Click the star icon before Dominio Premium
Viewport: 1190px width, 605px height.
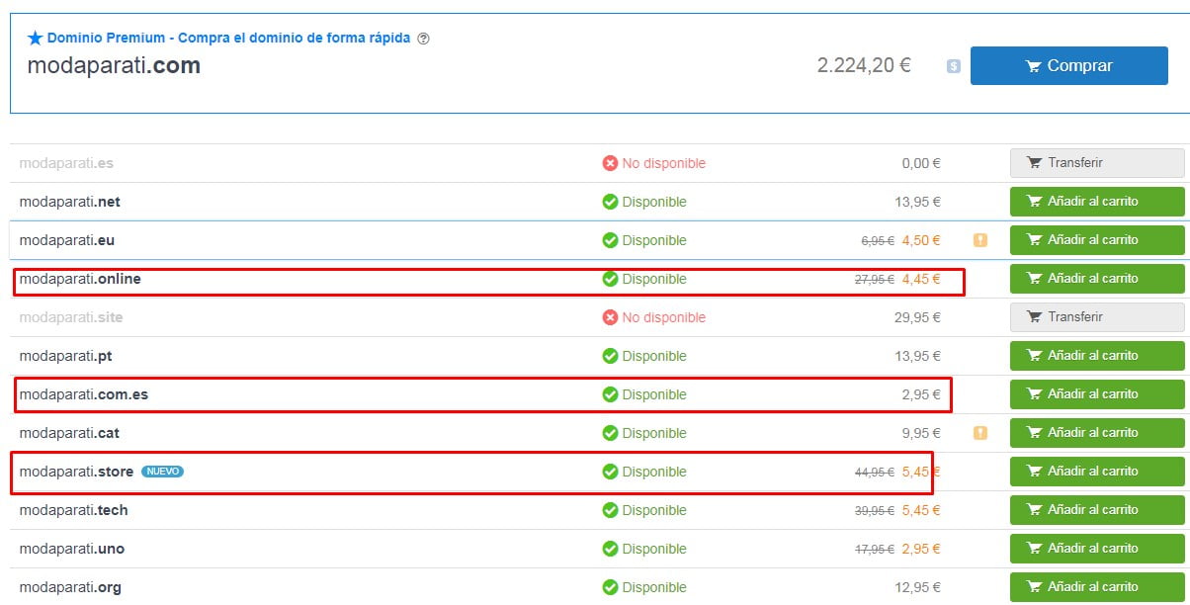pos(35,37)
